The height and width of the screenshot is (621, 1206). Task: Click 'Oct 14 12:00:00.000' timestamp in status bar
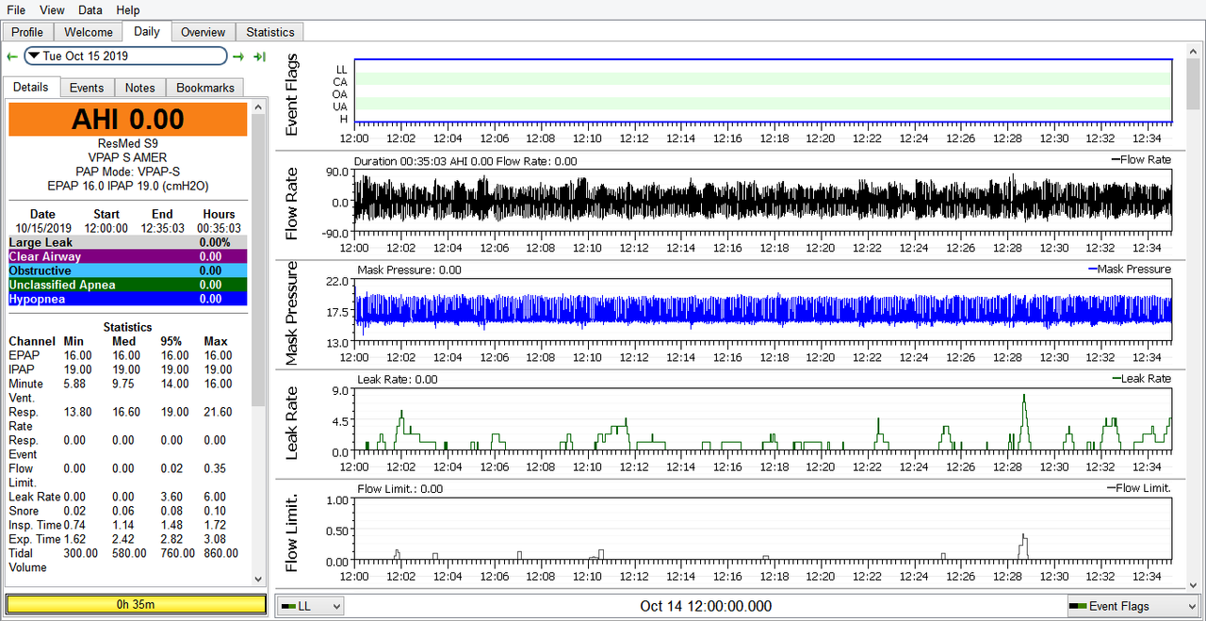click(x=706, y=606)
